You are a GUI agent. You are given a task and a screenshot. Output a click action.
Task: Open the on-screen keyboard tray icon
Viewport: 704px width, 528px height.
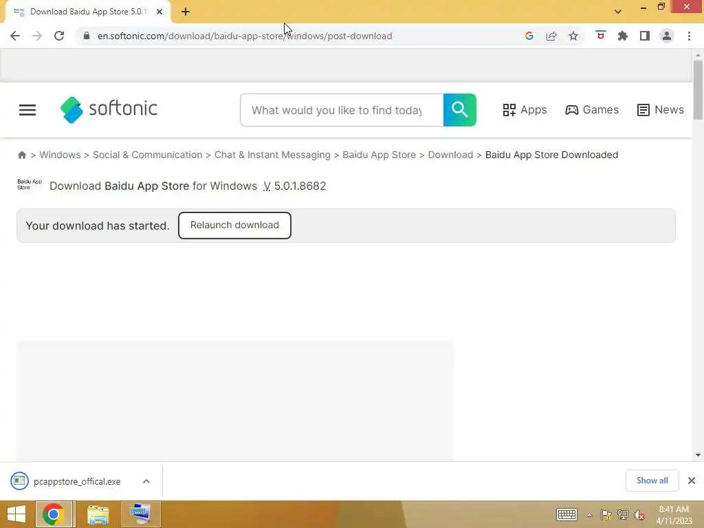point(566,514)
